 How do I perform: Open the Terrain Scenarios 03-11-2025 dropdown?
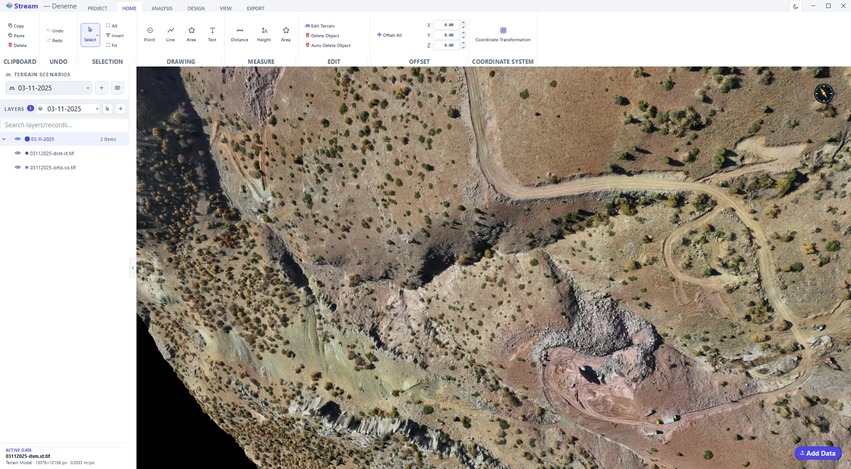click(49, 88)
